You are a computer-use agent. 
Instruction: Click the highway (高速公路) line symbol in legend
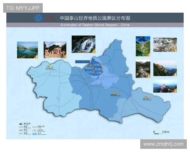point(35,127)
